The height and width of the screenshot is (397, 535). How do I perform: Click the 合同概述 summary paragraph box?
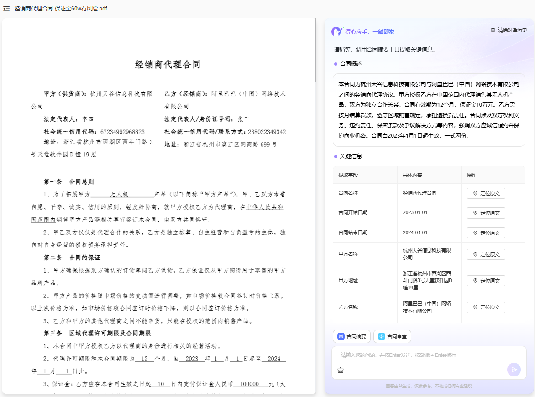pyautogui.click(x=429, y=110)
